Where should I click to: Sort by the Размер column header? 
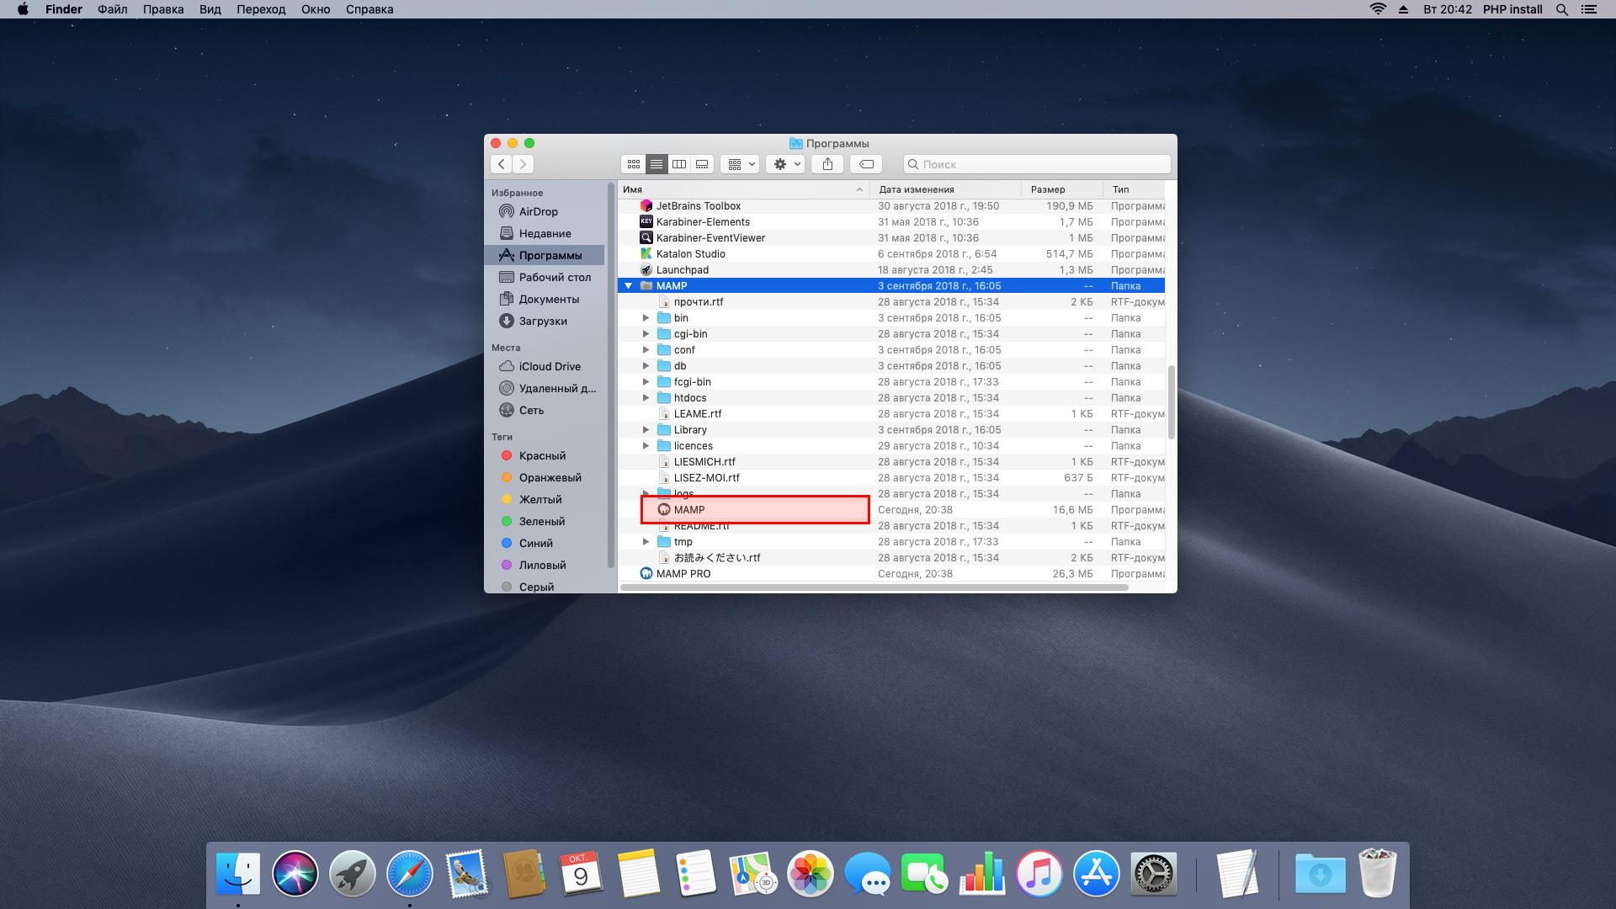point(1062,189)
